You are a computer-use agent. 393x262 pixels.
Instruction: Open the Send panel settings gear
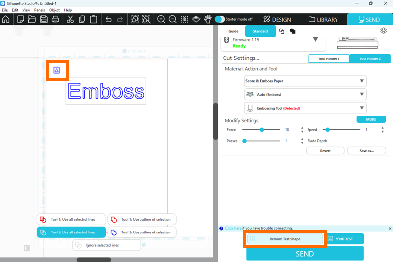[383, 30]
